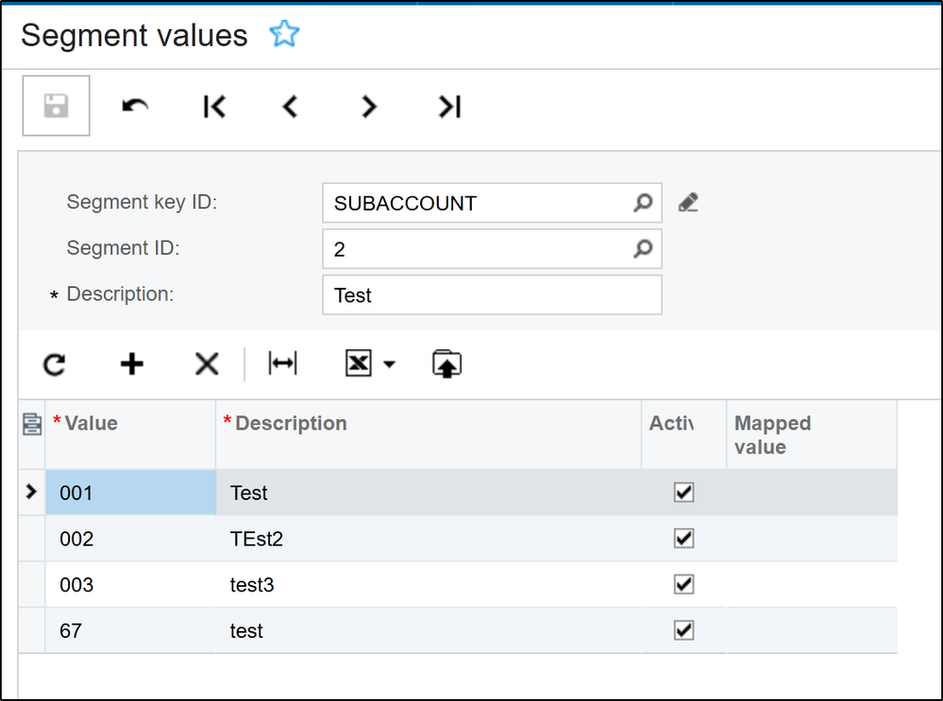Click the Save disk icon

(x=56, y=106)
